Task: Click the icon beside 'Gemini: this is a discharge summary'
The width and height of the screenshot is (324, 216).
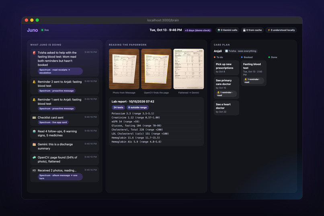Action: (x=34, y=144)
